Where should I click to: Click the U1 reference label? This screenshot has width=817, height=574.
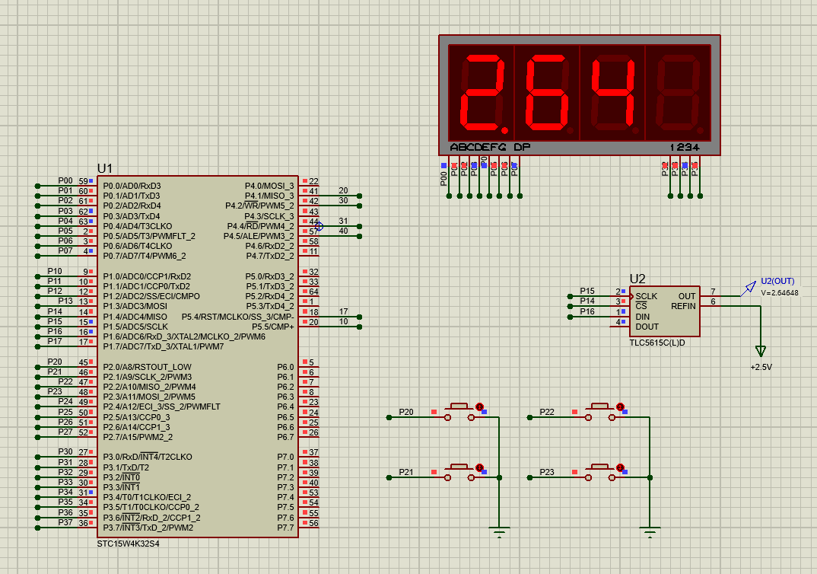click(x=104, y=168)
